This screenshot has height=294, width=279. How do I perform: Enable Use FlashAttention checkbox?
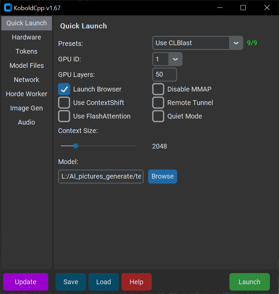pos(64,116)
